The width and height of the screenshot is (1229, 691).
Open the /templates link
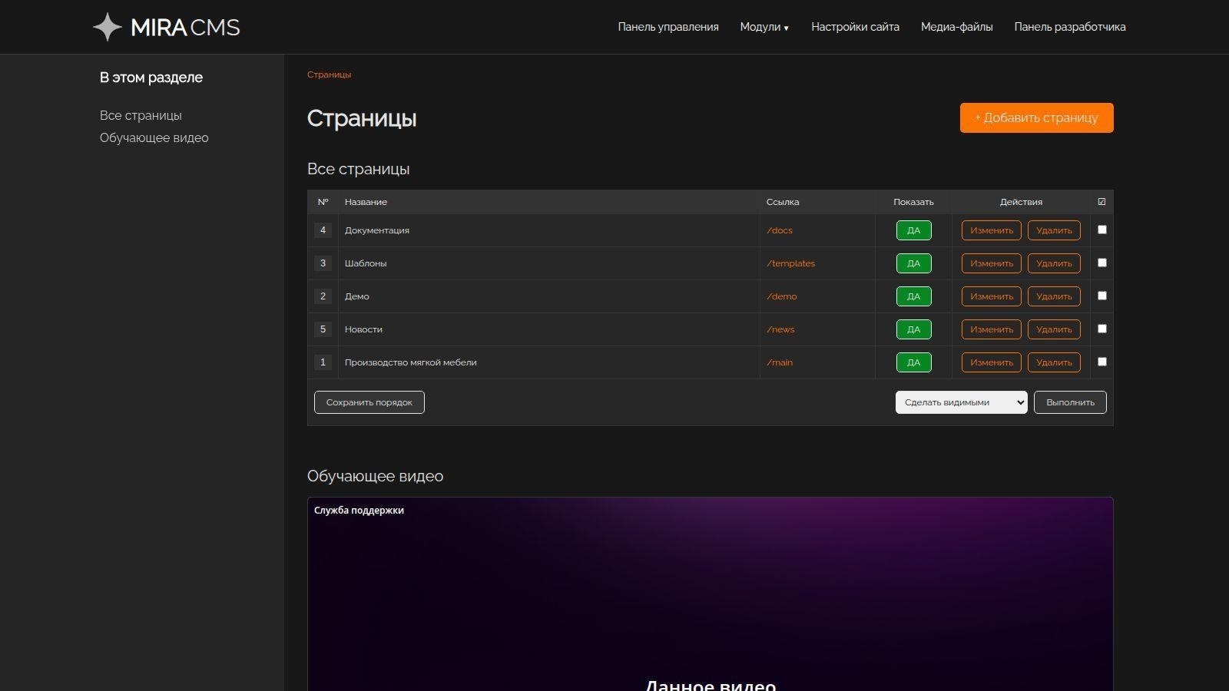tap(790, 263)
